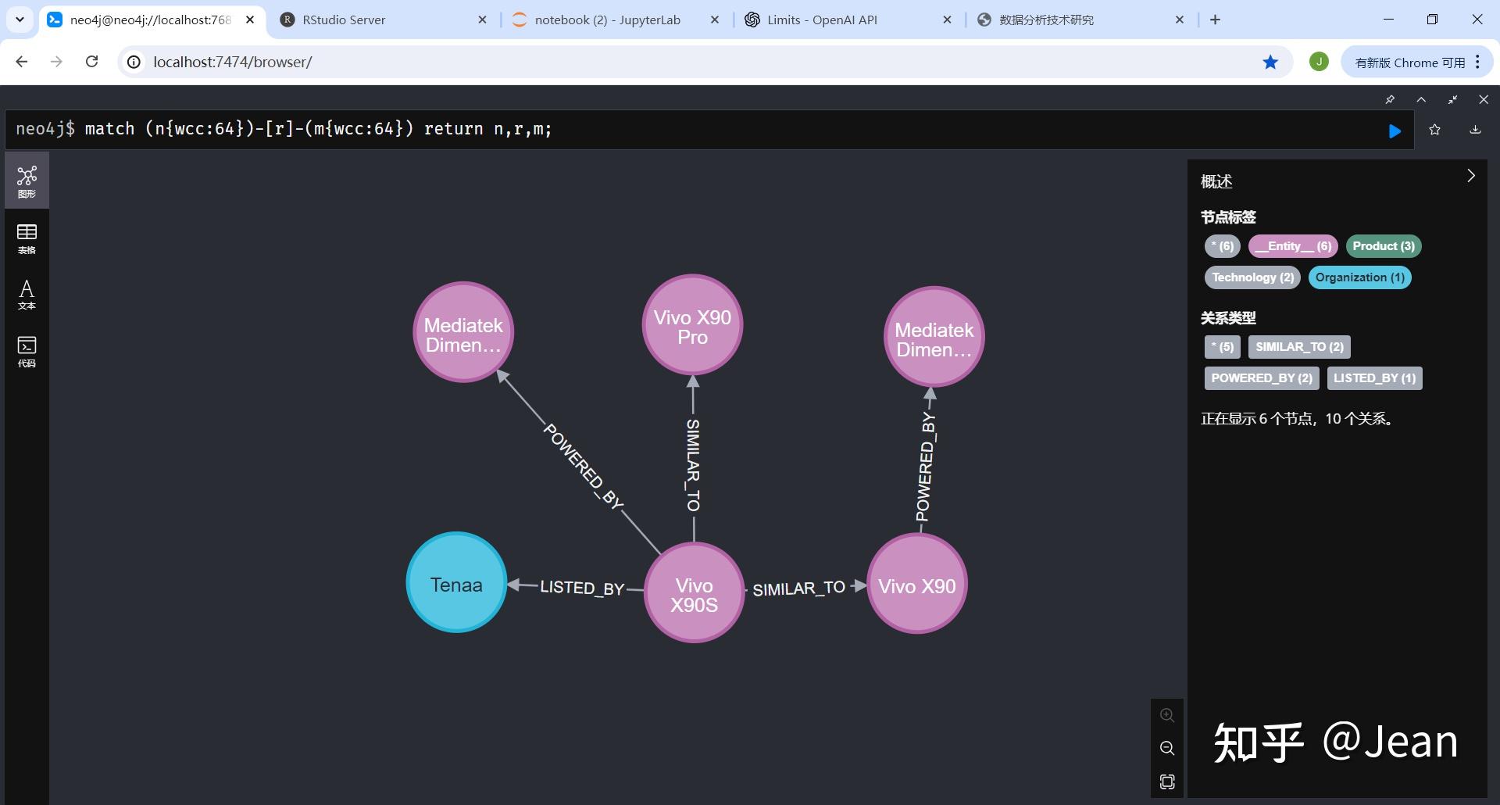
Task: Zoom out of the graph visualization
Action: [x=1167, y=748]
